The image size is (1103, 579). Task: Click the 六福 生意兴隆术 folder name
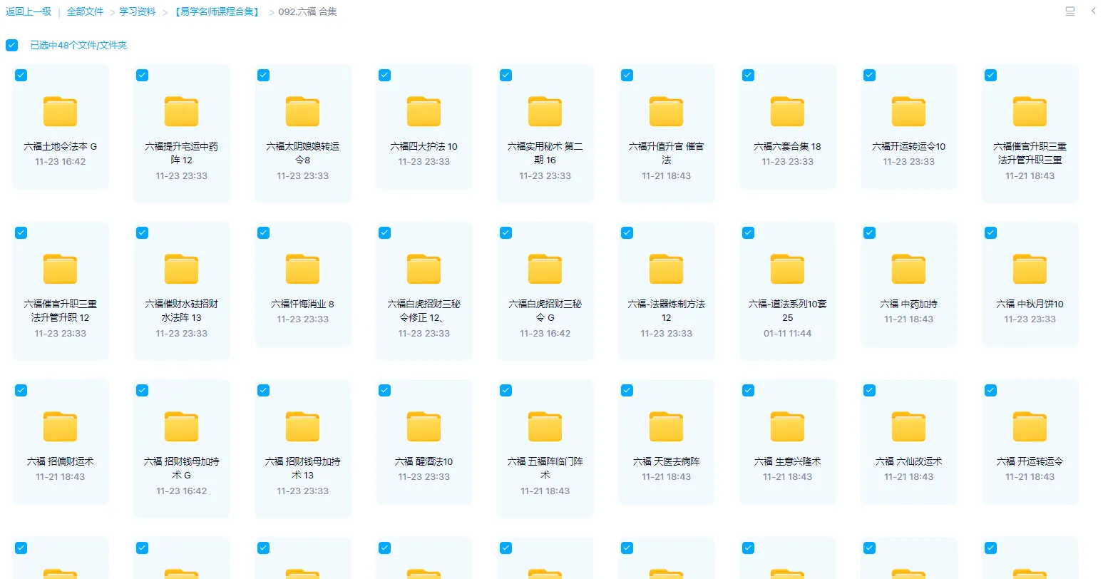tap(788, 461)
